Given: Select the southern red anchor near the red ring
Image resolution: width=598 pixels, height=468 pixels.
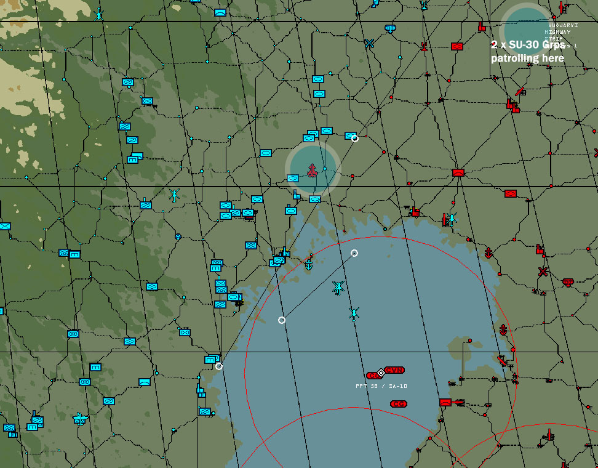Looking at the screenshot, I should (x=503, y=330).
